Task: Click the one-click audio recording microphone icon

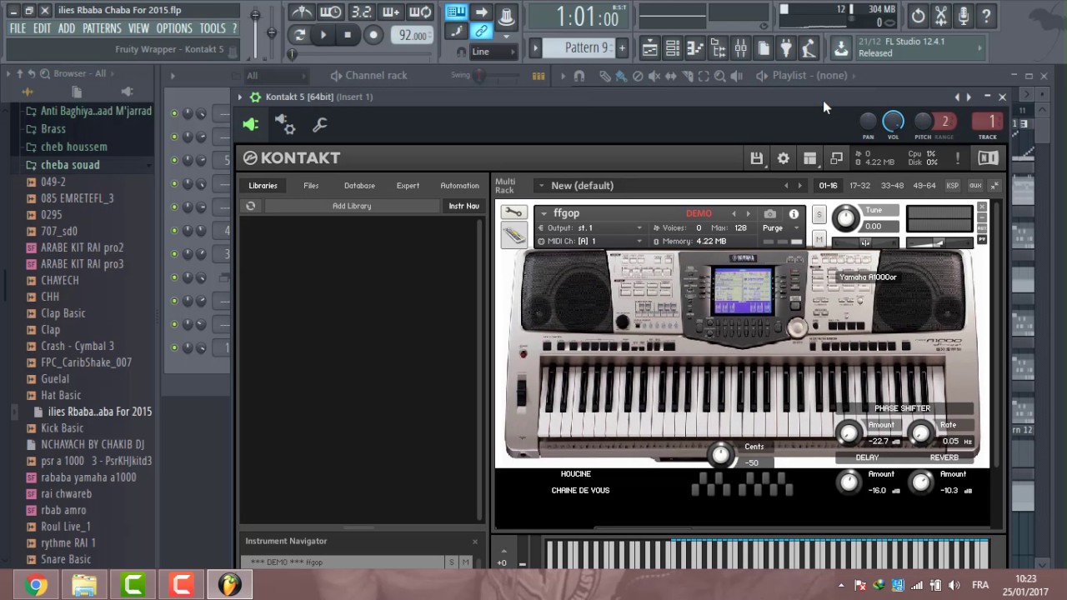Action: [964, 15]
